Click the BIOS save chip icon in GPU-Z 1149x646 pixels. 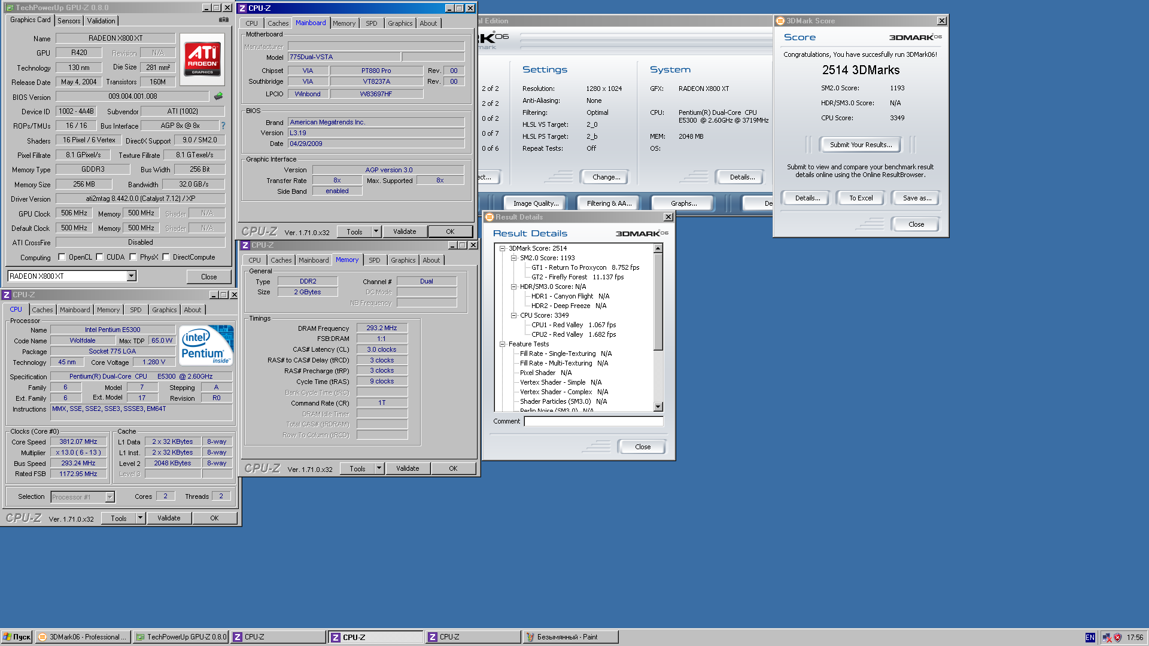point(218,96)
